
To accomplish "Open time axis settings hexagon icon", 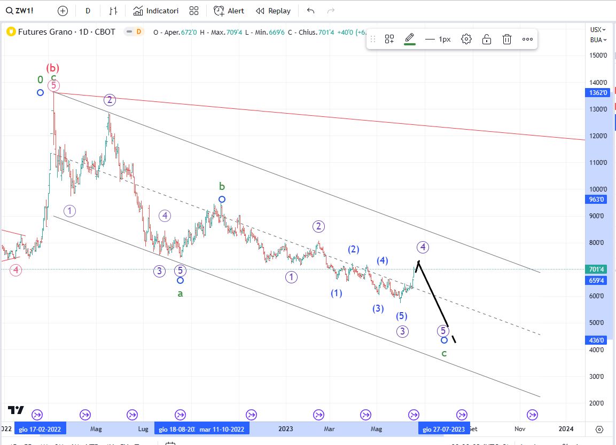I will 599,430.
